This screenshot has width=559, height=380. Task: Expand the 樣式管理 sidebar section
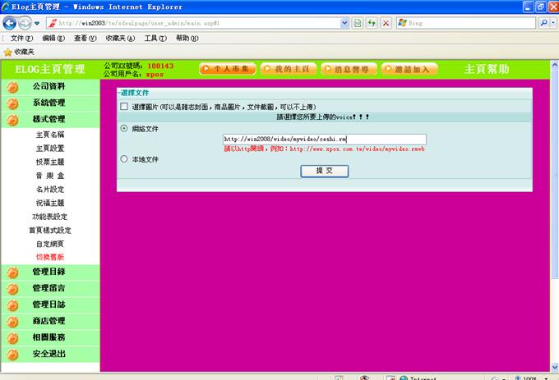tap(49, 120)
